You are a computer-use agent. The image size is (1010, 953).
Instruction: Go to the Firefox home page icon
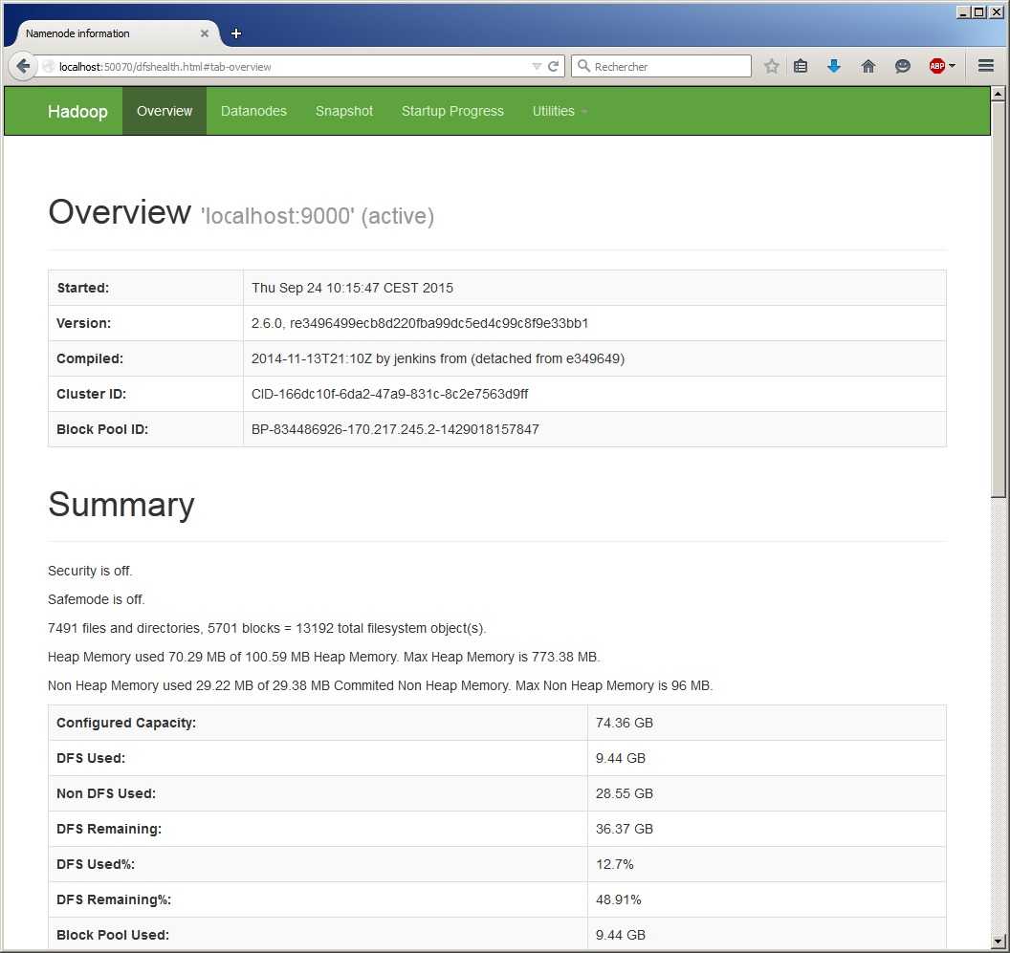868,66
